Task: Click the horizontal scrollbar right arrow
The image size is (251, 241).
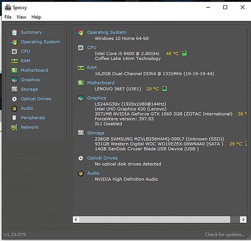Action: click(x=243, y=220)
